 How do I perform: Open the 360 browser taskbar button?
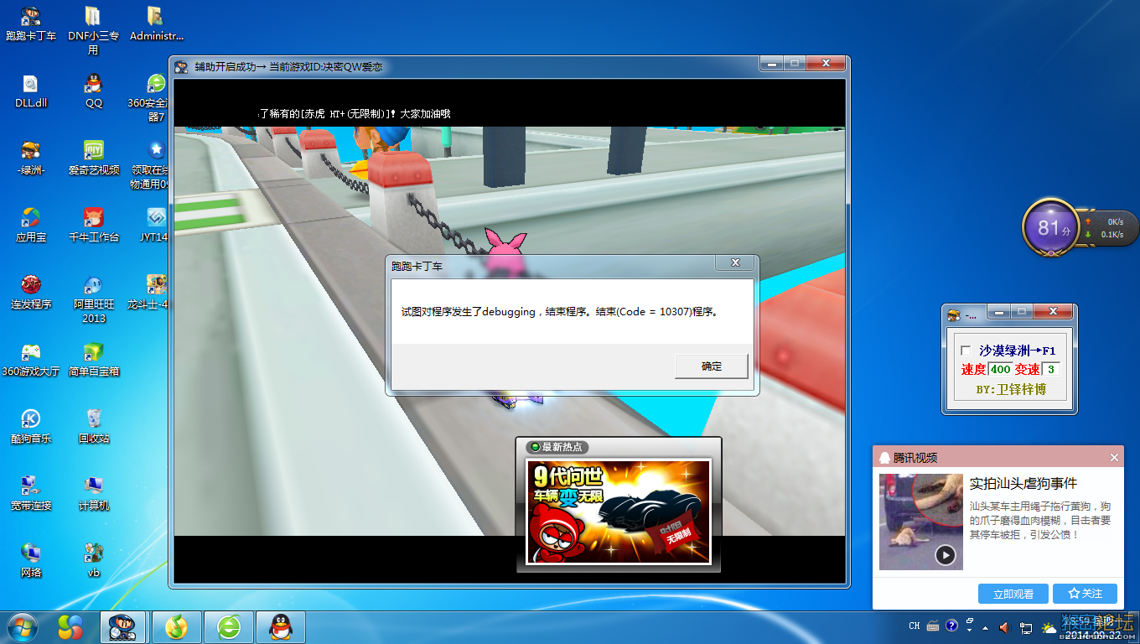pyautogui.click(x=229, y=627)
